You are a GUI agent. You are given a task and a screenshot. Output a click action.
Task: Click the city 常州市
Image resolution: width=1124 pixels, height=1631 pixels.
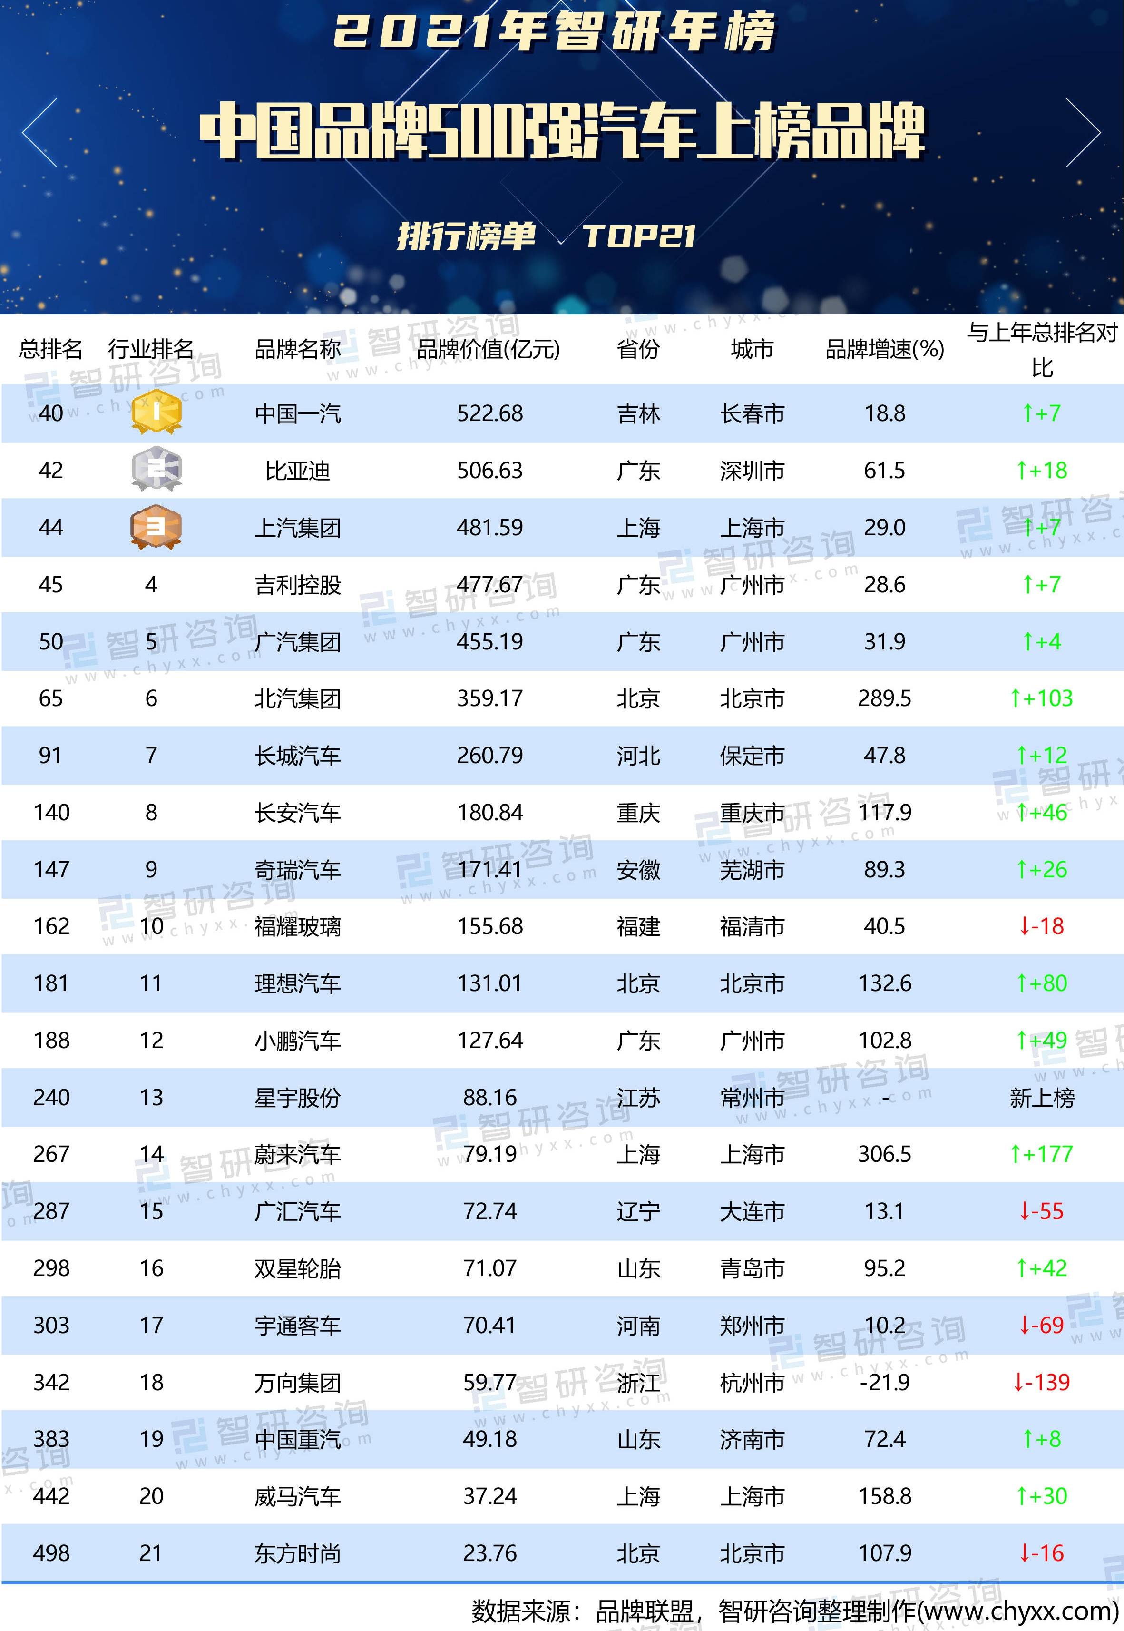752,1097
